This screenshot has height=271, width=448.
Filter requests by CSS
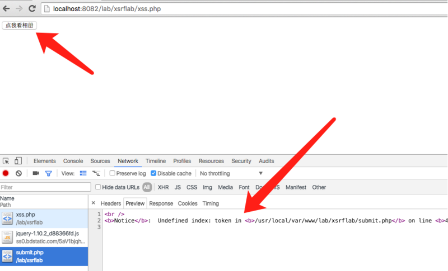(x=192, y=187)
